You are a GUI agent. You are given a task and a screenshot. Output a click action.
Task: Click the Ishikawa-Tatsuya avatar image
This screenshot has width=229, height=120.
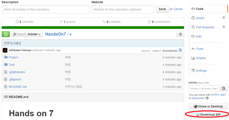(x=5, y=50)
